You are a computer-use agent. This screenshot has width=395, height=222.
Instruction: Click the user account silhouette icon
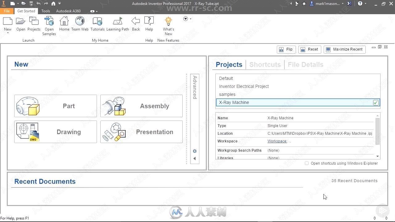[x=312, y=4]
